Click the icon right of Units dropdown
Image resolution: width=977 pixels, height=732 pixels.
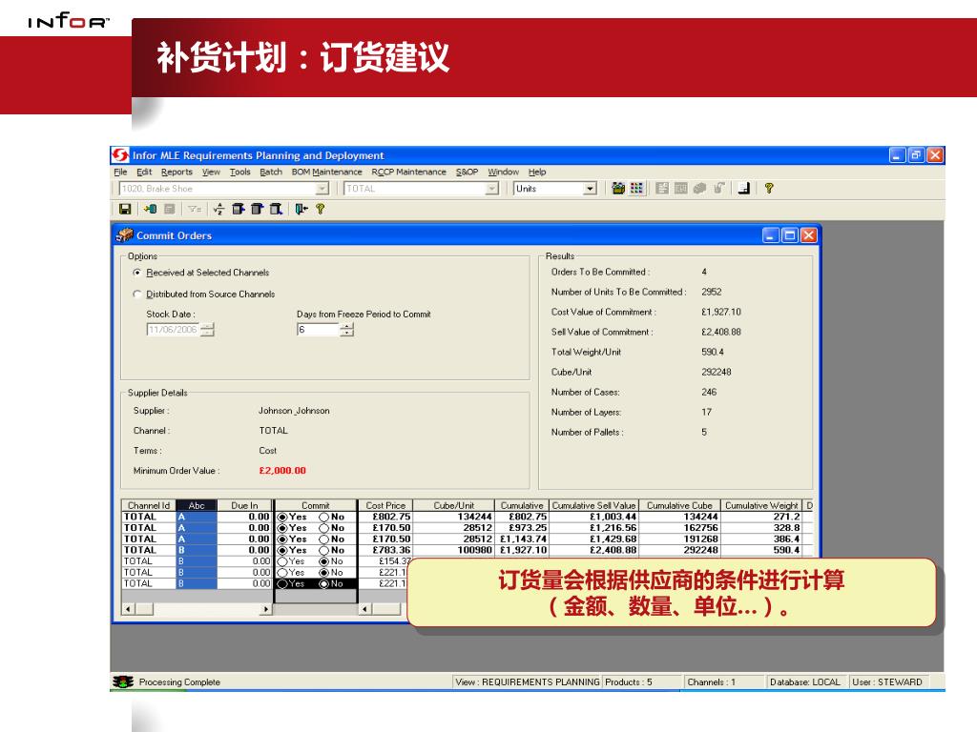tap(618, 188)
